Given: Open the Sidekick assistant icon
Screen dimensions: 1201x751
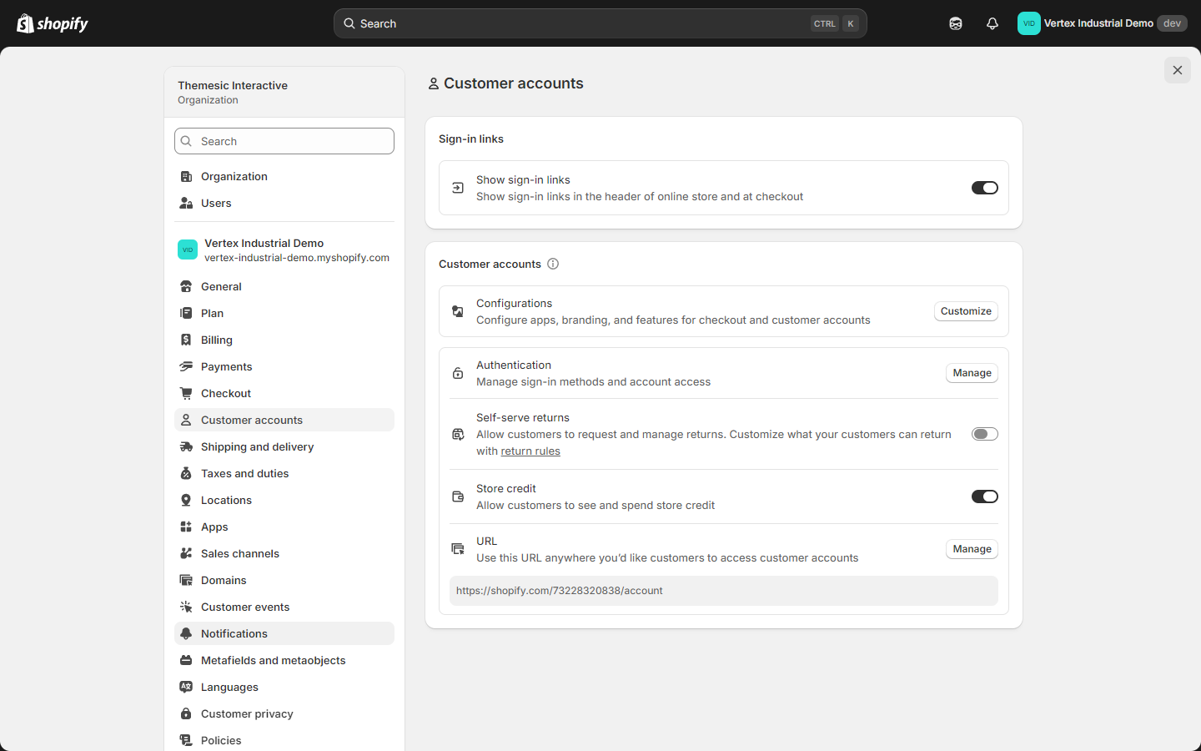Looking at the screenshot, I should point(956,23).
